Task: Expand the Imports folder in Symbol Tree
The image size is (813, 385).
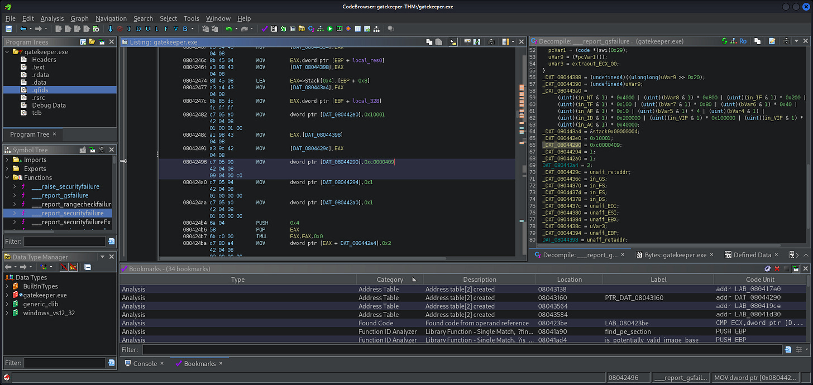Action: [7, 160]
